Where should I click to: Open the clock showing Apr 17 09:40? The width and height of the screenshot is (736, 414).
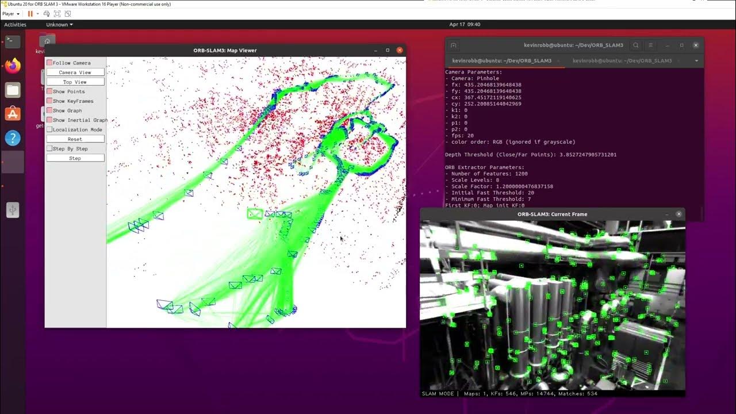[x=465, y=25]
